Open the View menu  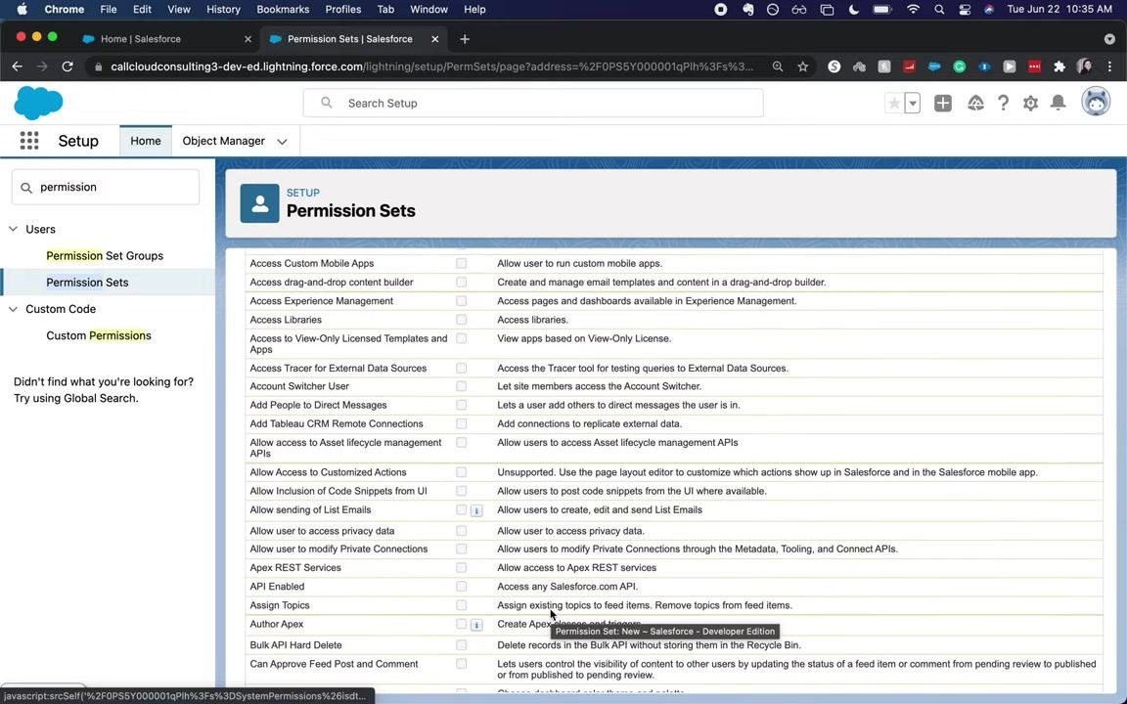(x=178, y=10)
